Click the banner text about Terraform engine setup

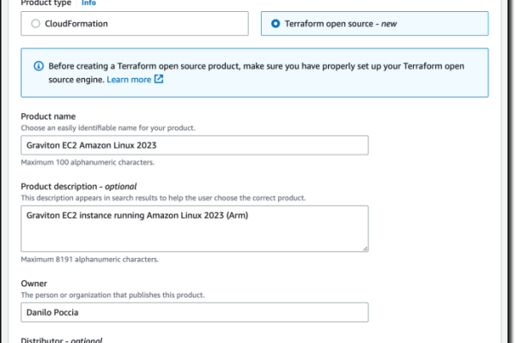(256, 73)
